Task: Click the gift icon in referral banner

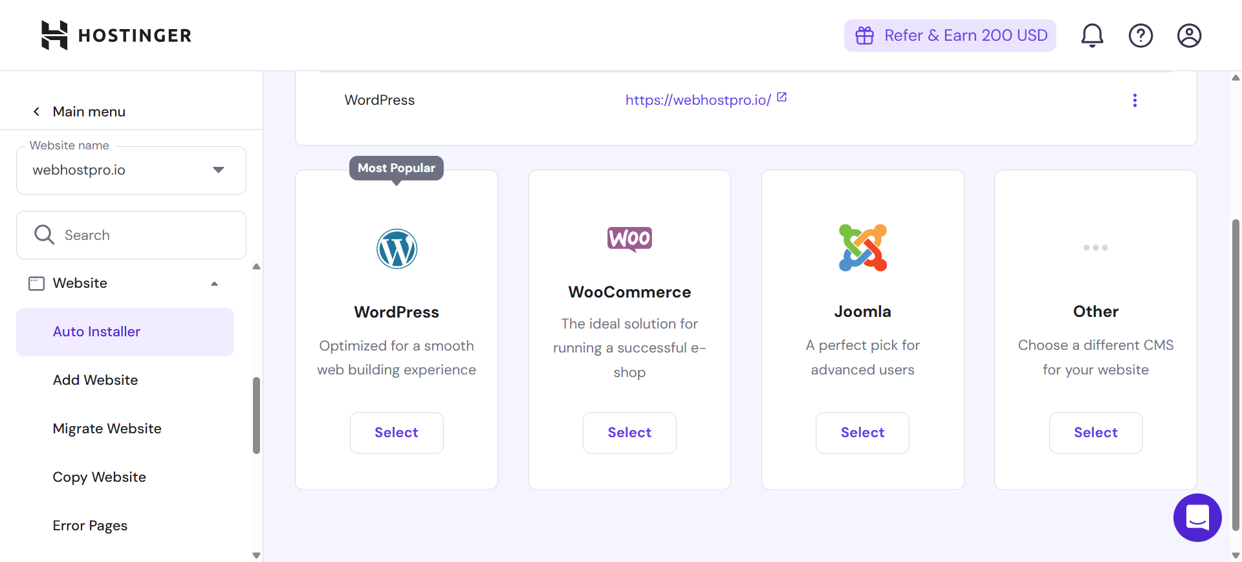Action: click(865, 35)
